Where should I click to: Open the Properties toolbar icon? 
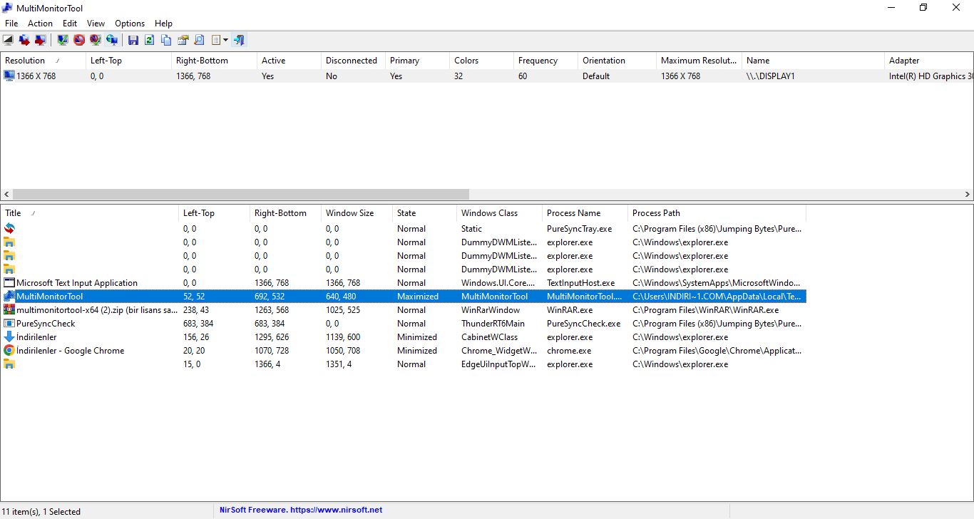[183, 40]
